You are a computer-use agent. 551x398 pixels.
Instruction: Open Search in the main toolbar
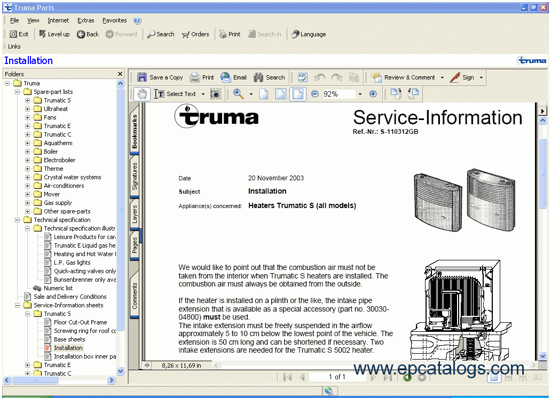[x=161, y=34]
